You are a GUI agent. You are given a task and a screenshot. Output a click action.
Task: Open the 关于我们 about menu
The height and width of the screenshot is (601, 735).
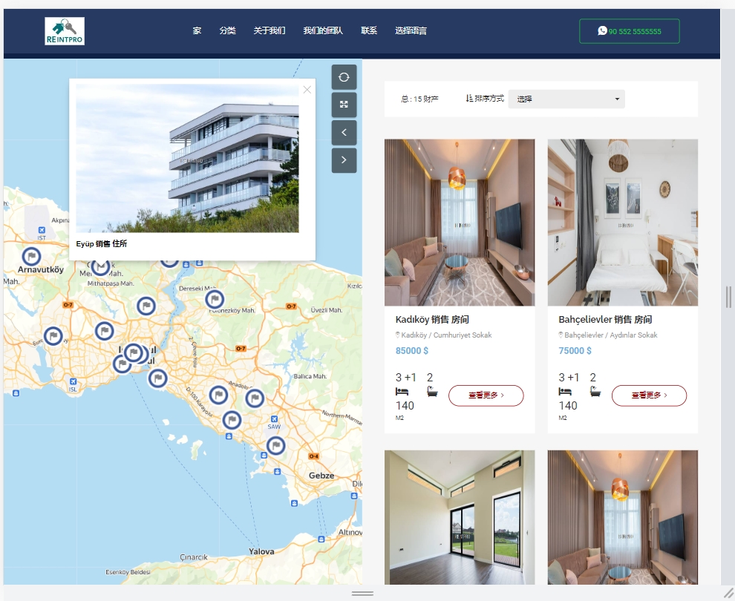269,31
